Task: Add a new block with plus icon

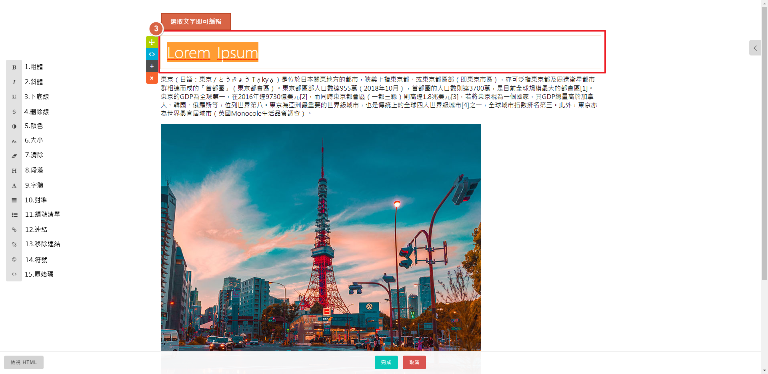Action: (x=152, y=66)
